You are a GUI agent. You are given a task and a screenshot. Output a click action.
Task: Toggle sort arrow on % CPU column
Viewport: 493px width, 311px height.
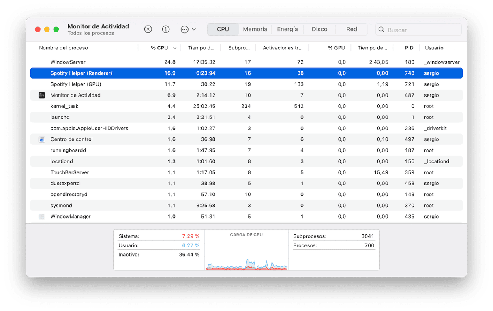[x=175, y=48]
